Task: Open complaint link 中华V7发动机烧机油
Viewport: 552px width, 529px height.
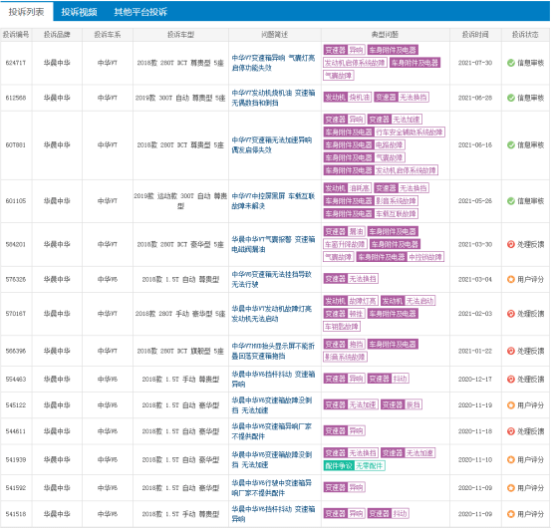Action: click(273, 98)
